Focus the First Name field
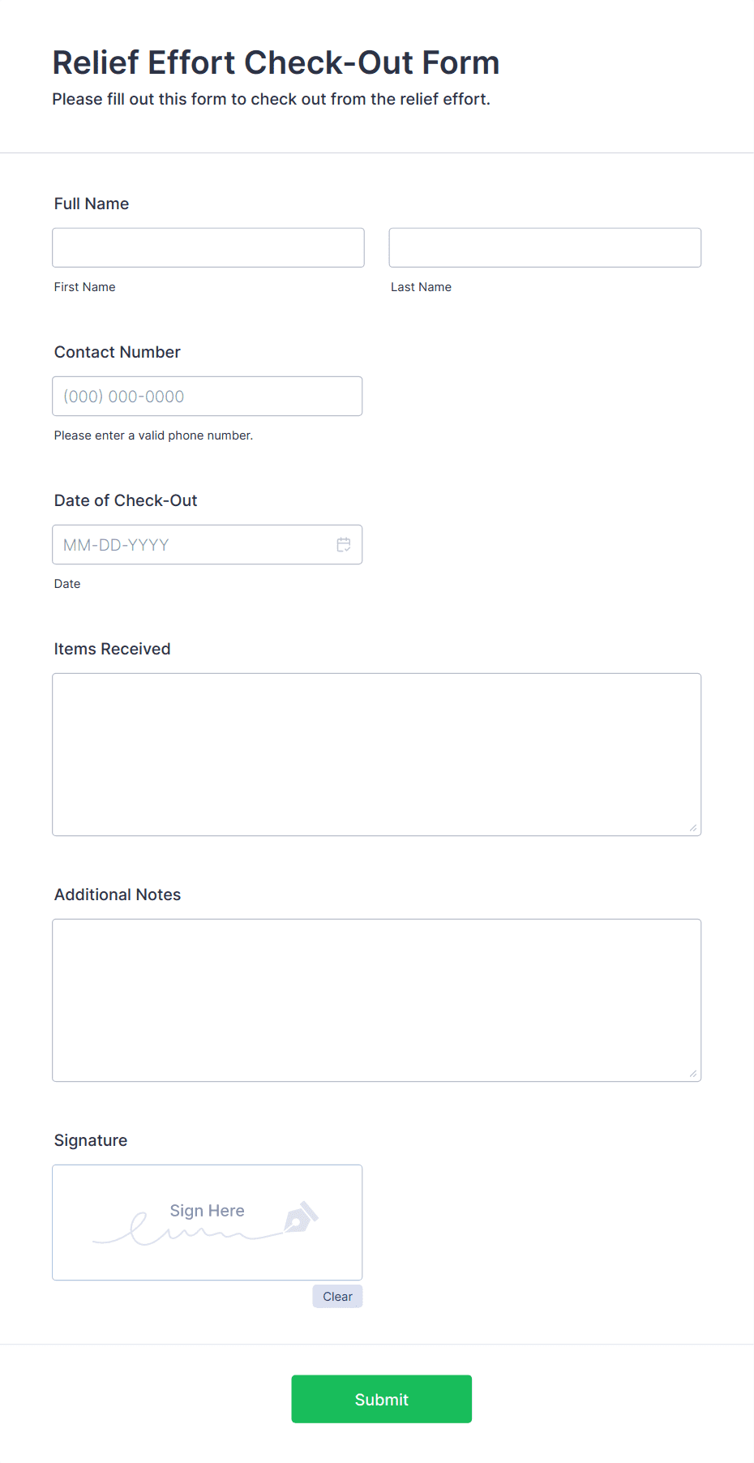The width and height of the screenshot is (754, 1463). coord(208,247)
